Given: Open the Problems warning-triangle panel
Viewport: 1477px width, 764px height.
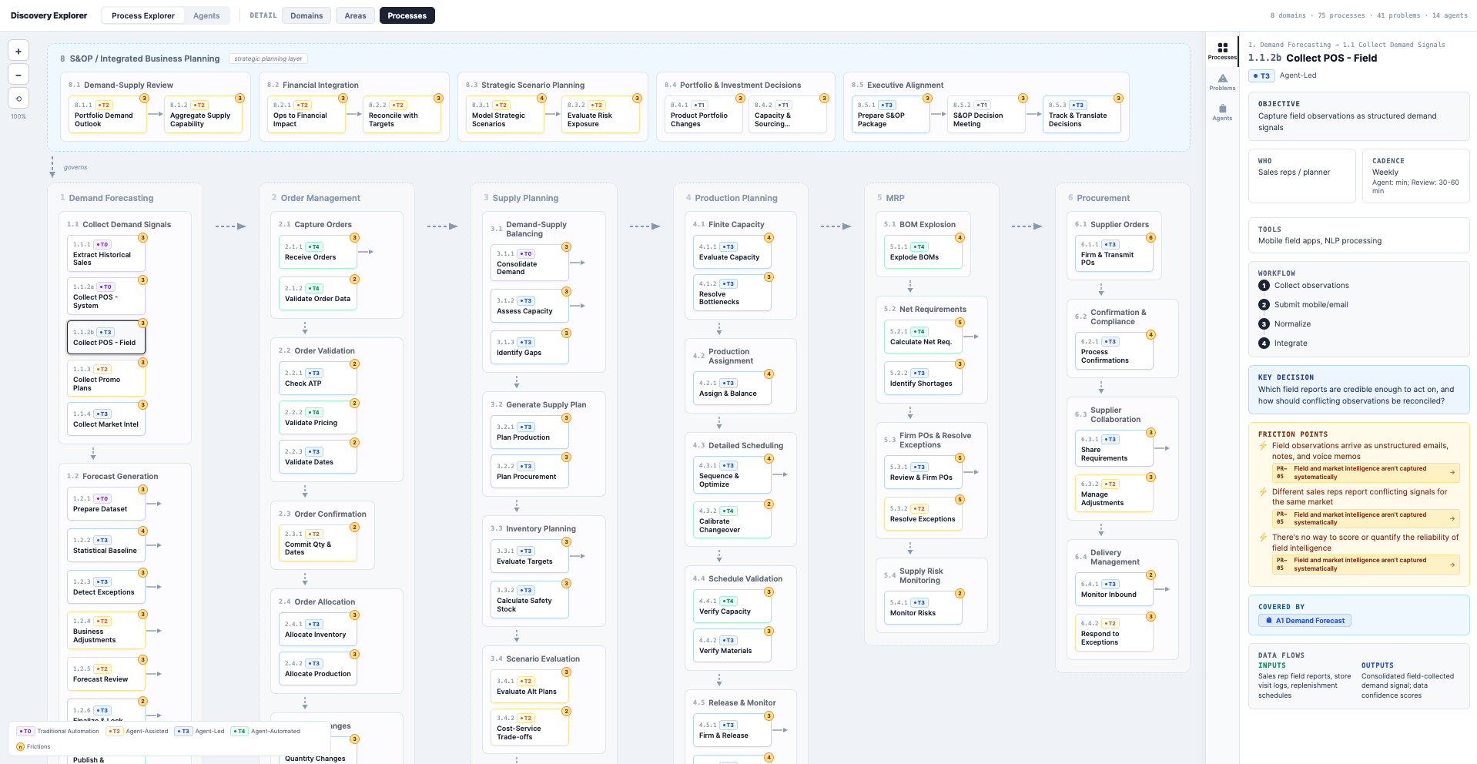Looking at the screenshot, I should 1222,82.
